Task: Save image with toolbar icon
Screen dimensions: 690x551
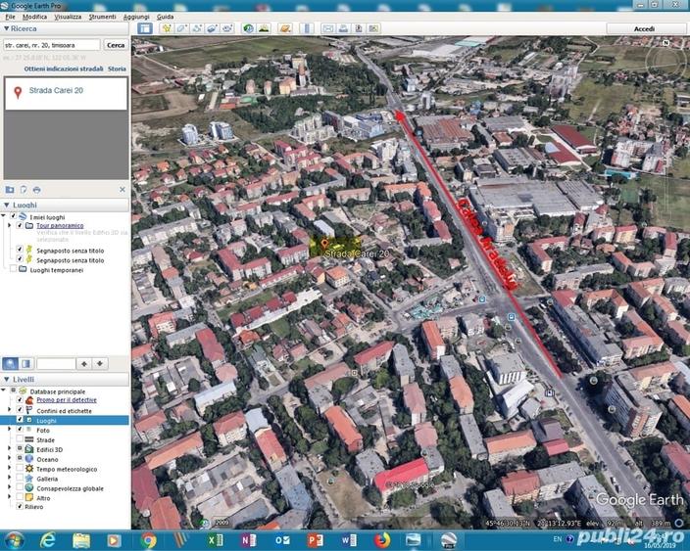Action: pos(358,28)
